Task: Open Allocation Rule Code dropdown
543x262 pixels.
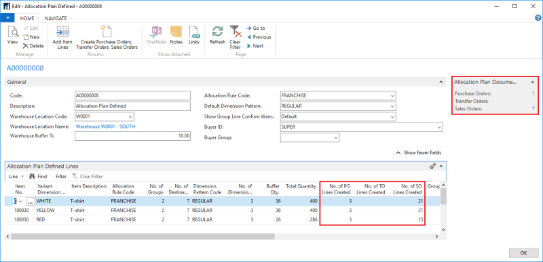Action: point(392,95)
